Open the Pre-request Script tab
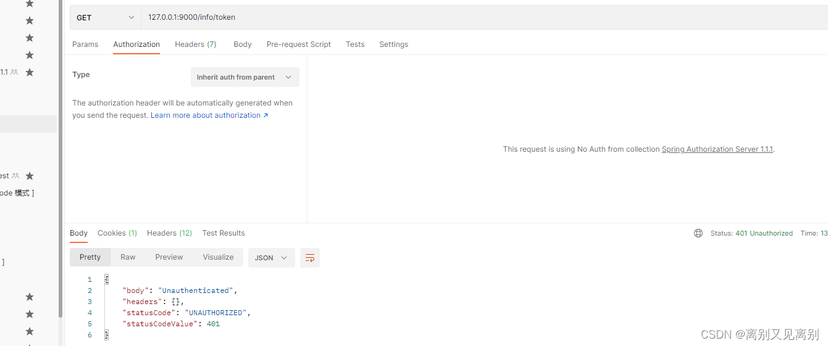This screenshot has width=828, height=346. point(299,44)
